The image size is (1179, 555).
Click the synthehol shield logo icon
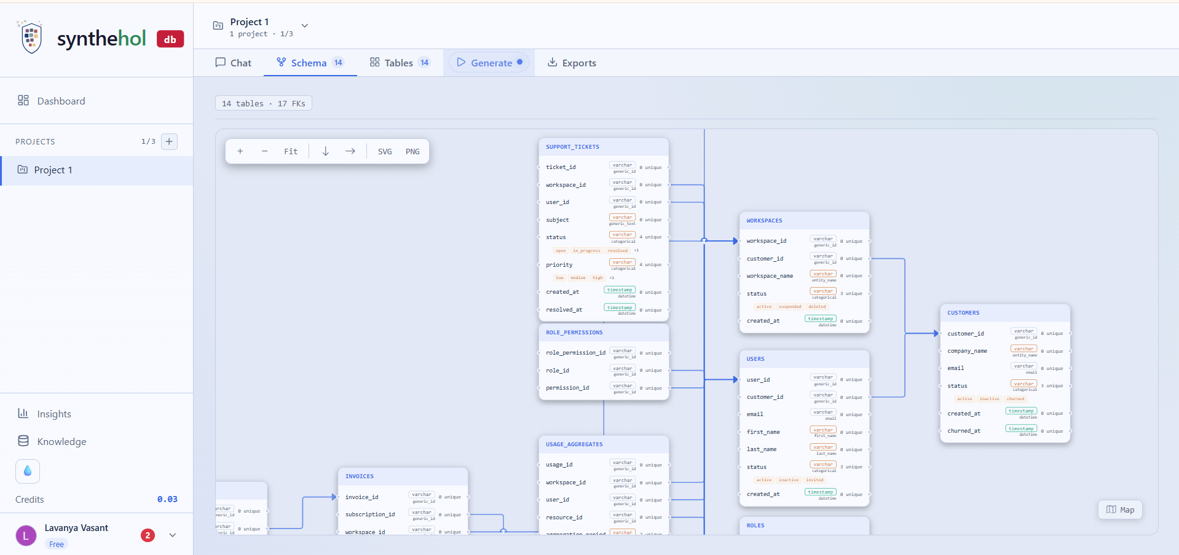[x=30, y=37]
